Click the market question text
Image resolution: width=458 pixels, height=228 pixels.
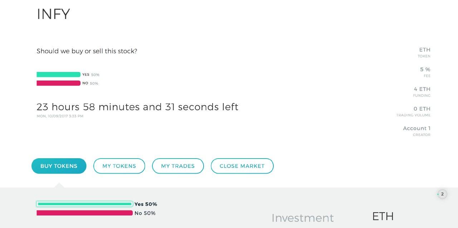coord(87,51)
